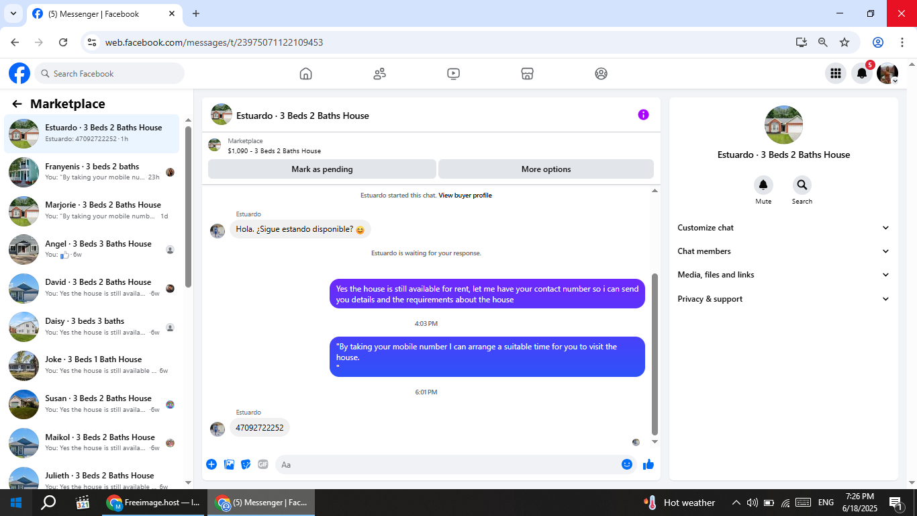The image size is (917, 516).
Task: Reload the page with the browser refresh icon
Action: 63,42
